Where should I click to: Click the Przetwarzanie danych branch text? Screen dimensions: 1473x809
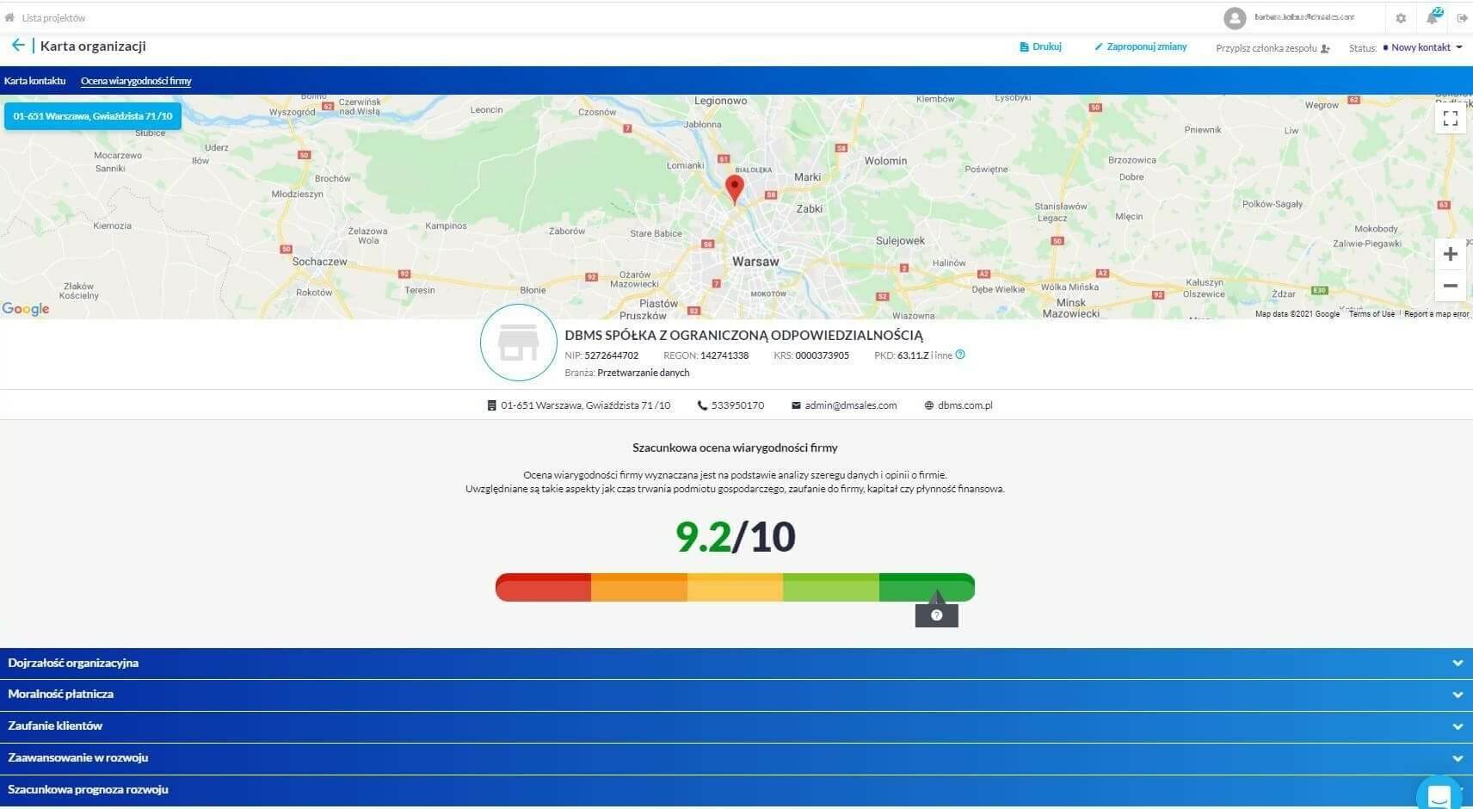643,373
